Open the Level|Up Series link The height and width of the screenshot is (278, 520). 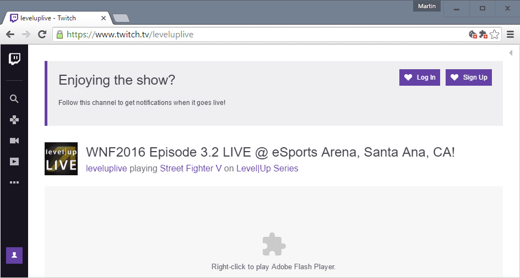pyautogui.click(x=267, y=169)
